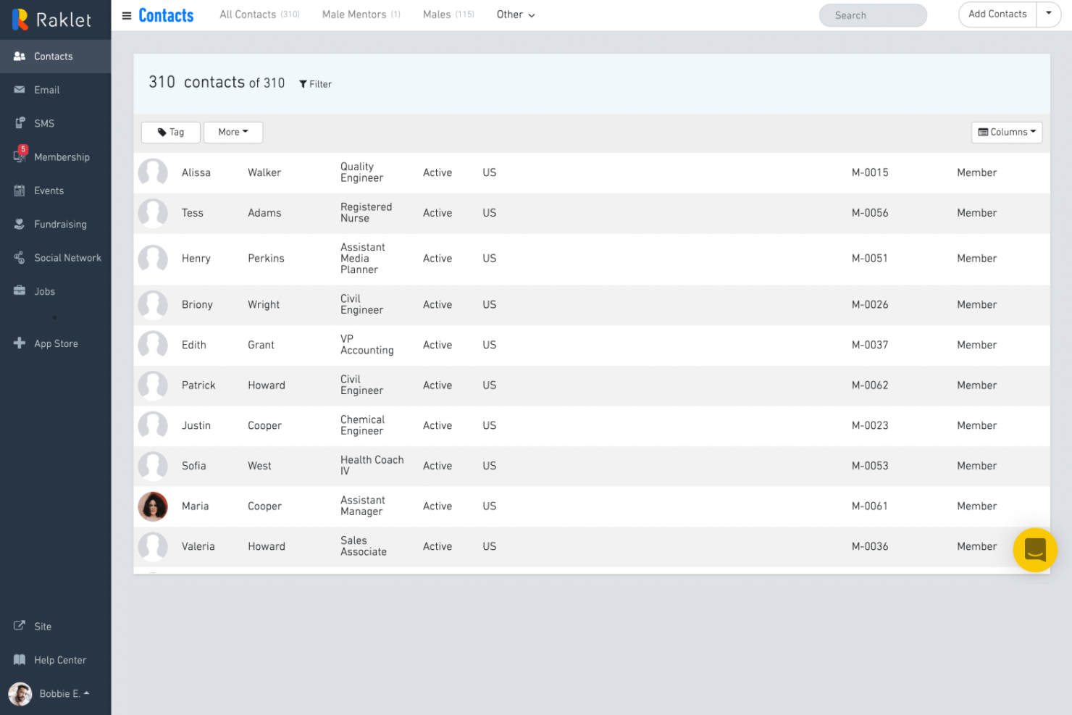Image resolution: width=1072 pixels, height=715 pixels.
Task: Open the App Store with the plus icon
Action: tap(55, 343)
